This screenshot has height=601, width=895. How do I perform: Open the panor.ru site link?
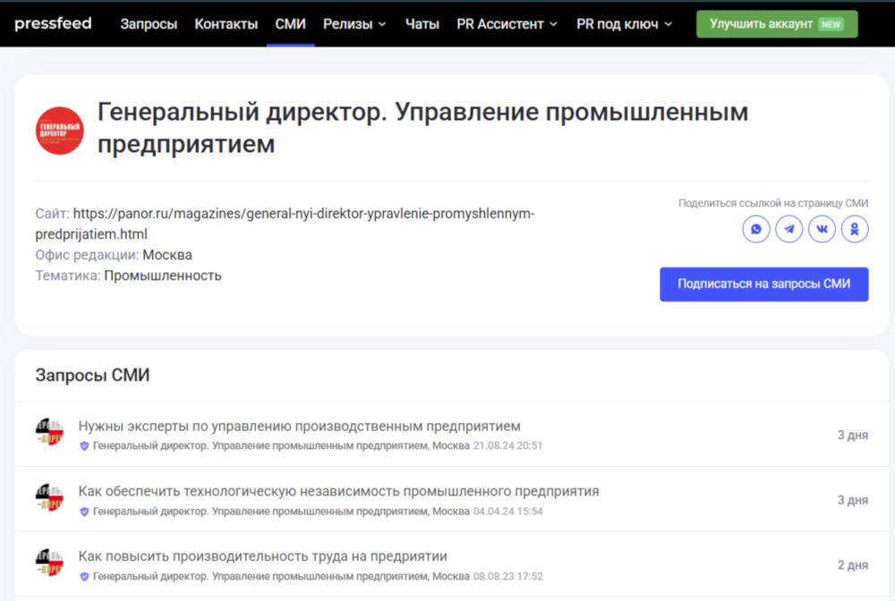point(285,224)
